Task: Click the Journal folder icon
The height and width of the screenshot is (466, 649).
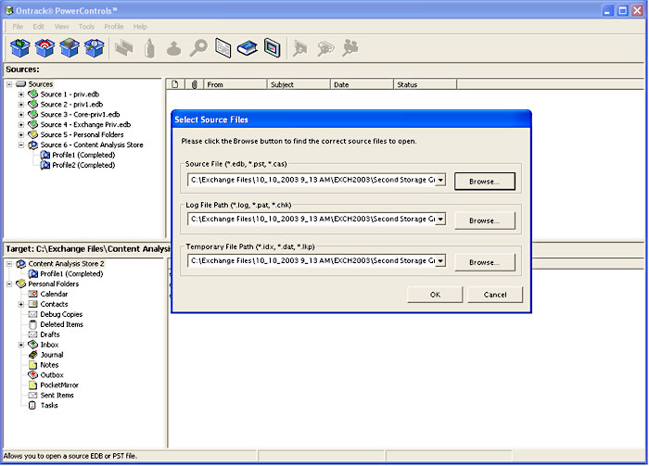Action: tap(32, 355)
